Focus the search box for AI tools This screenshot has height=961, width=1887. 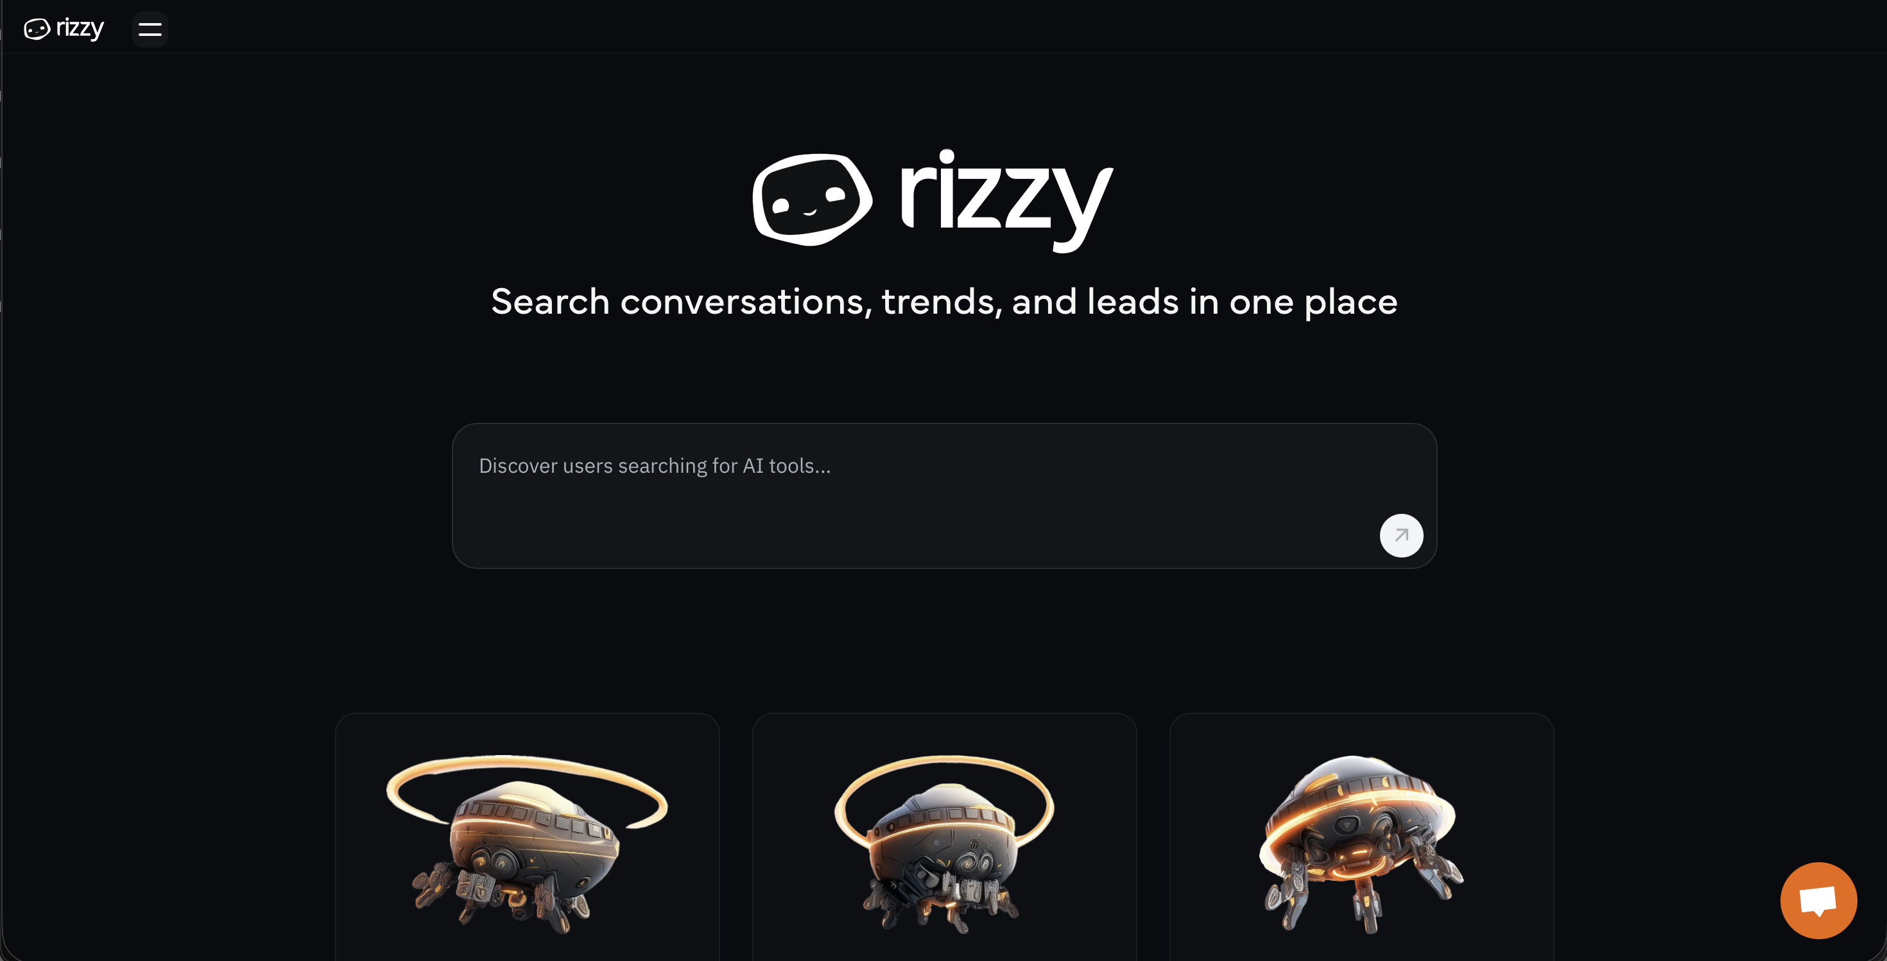(x=944, y=495)
